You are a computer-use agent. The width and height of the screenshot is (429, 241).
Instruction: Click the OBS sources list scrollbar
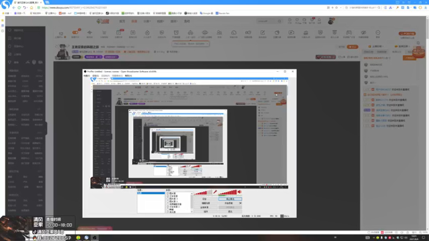(192, 202)
